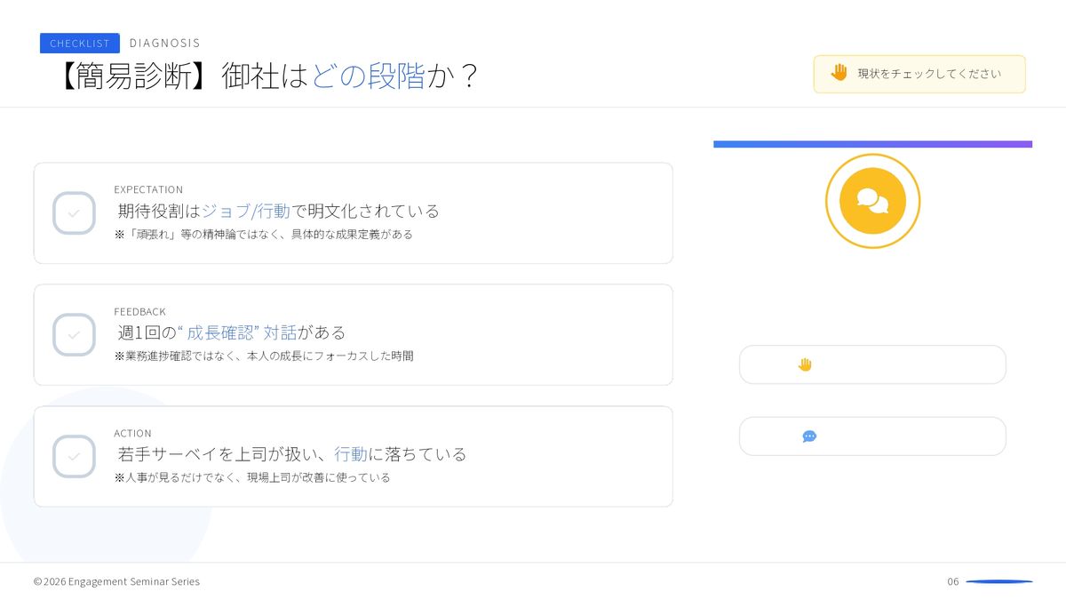Image resolution: width=1066 pixels, height=600 pixels.
Task: Click the orange hand icon in the yellow banner
Action: point(839,73)
